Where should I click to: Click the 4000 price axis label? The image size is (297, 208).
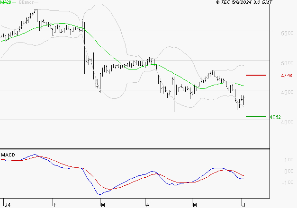coord(287,122)
